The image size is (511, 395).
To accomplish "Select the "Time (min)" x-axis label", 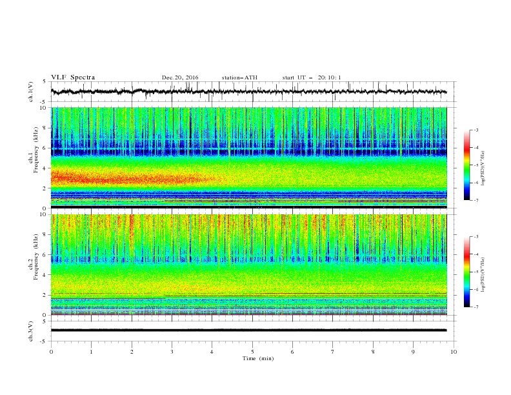I will [258, 358].
